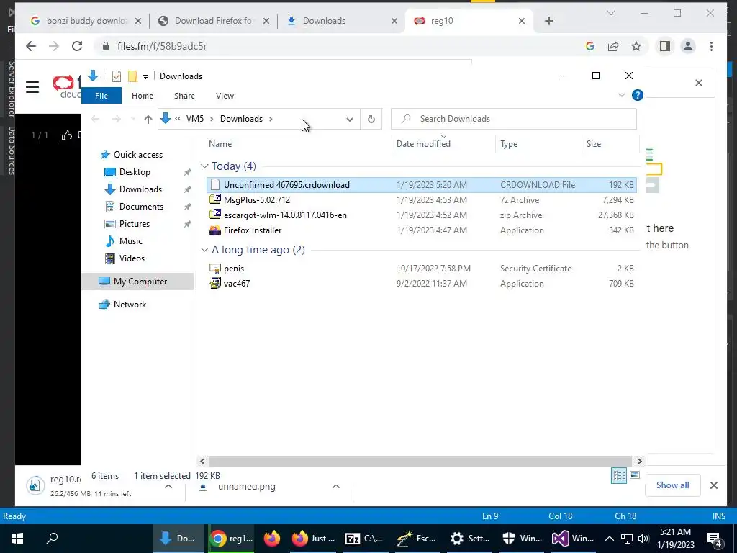Open Explorer help question mark icon
This screenshot has width=737, height=553.
pyautogui.click(x=638, y=95)
